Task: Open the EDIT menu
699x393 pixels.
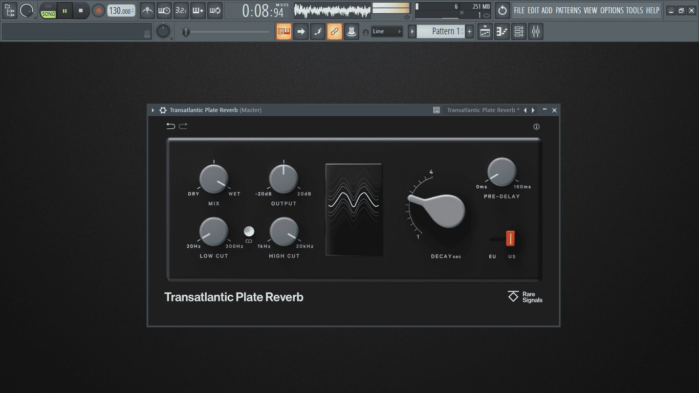Action: click(x=534, y=10)
